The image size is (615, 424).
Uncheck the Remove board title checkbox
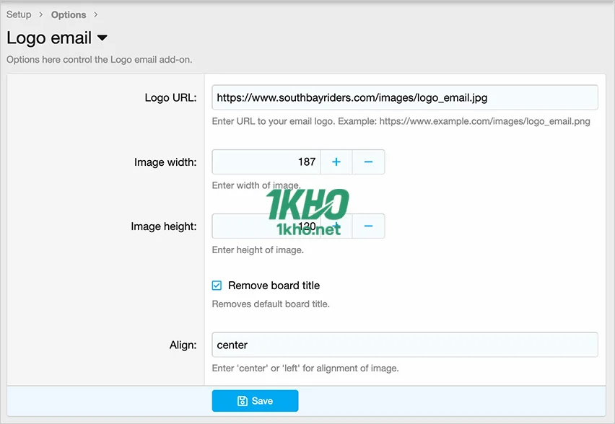(217, 286)
